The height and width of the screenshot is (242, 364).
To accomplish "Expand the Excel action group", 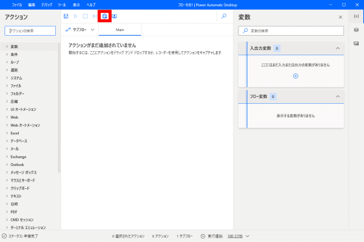I will click(7, 133).
